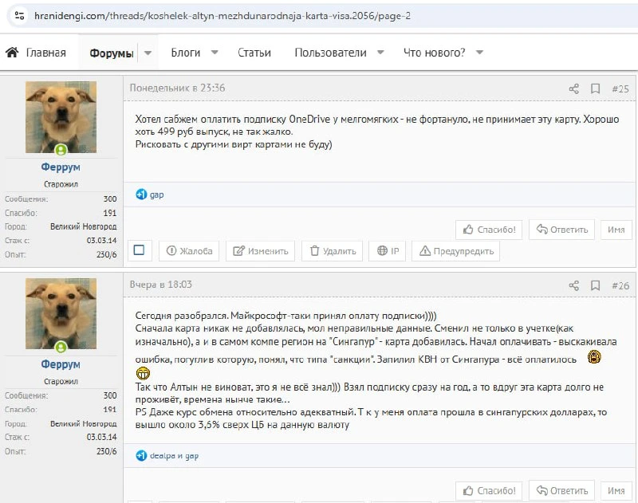The width and height of the screenshot is (638, 503).
Task: Tick the selection checkbox for post #25
Action: coord(139,250)
